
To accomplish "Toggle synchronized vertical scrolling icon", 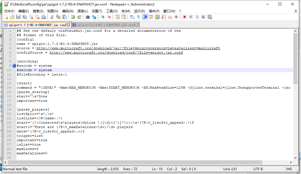I will tap(117, 17).
